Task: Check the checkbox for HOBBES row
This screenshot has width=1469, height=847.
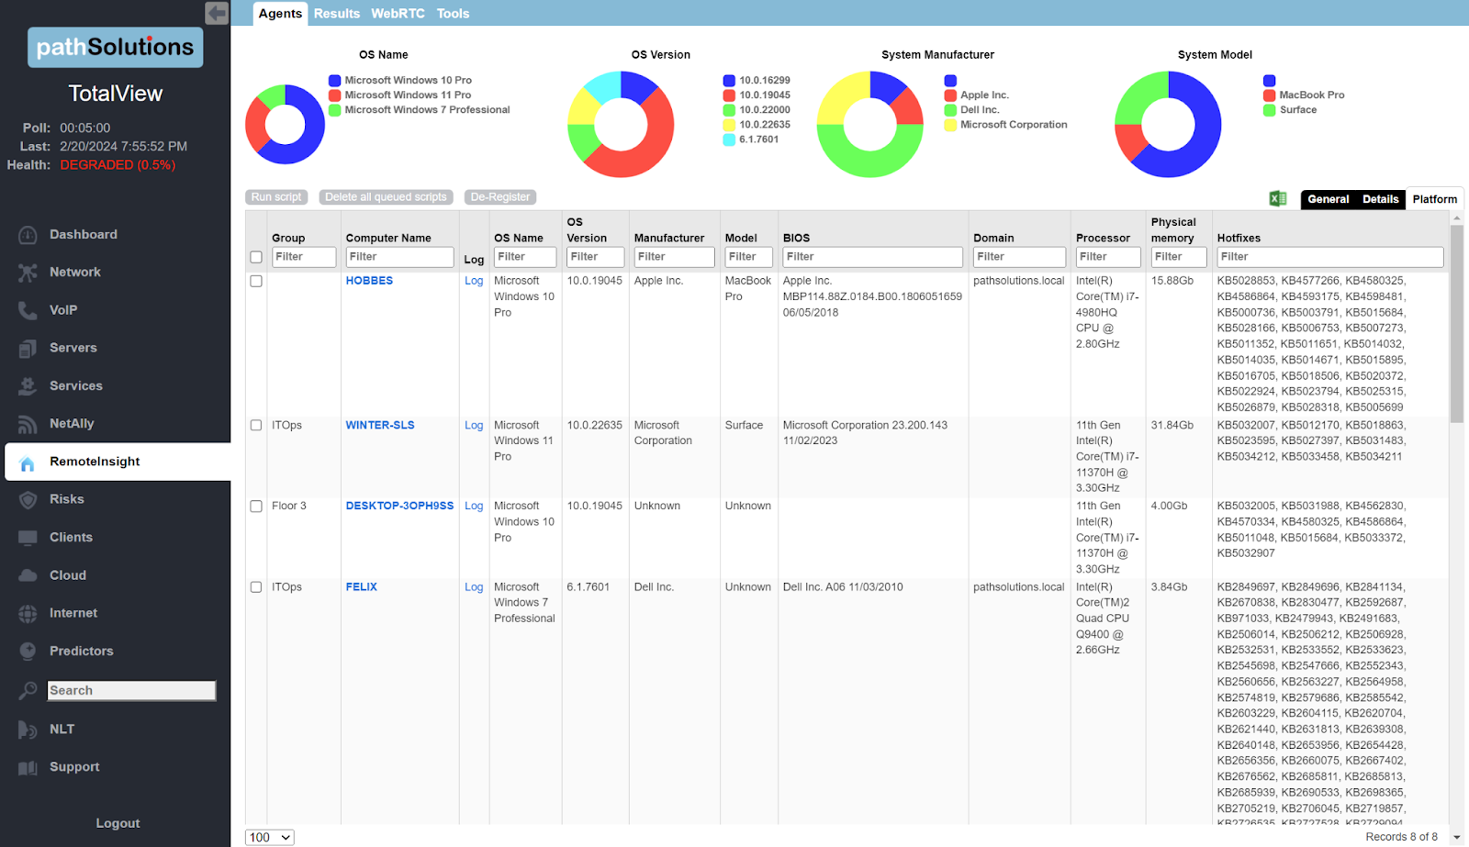Action: click(255, 281)
